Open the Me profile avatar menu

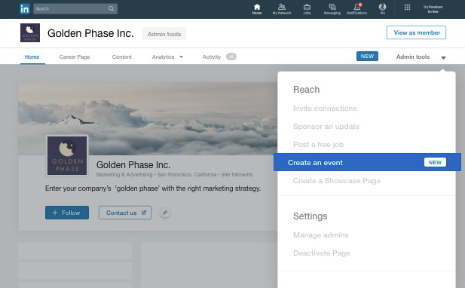coord(383,9)
